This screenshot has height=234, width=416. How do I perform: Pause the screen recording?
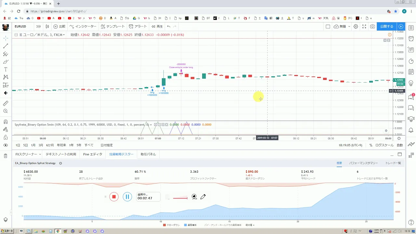pos(127,197)
